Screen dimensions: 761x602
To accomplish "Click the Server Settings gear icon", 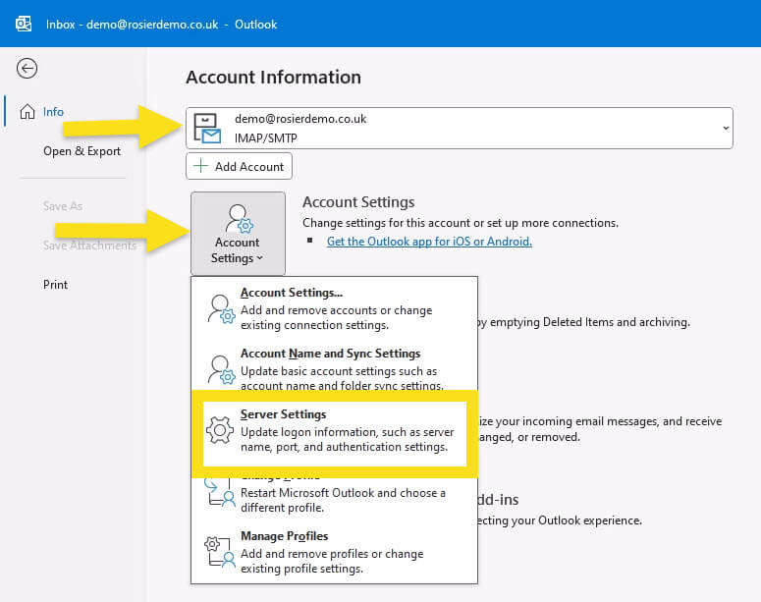I will pos(220,430).
